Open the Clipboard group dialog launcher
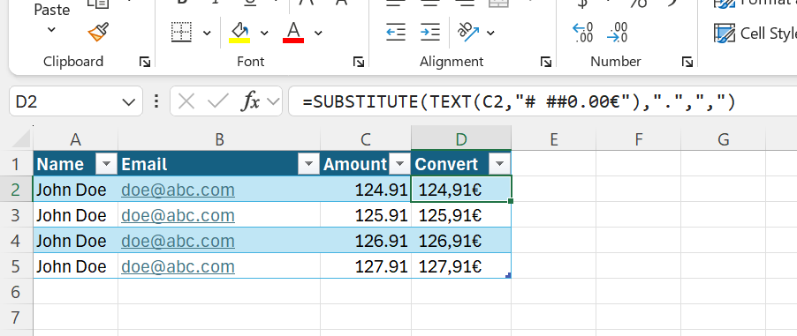This screenshot has width=797, height=336. pyautogui.click(x=145, y=62)
